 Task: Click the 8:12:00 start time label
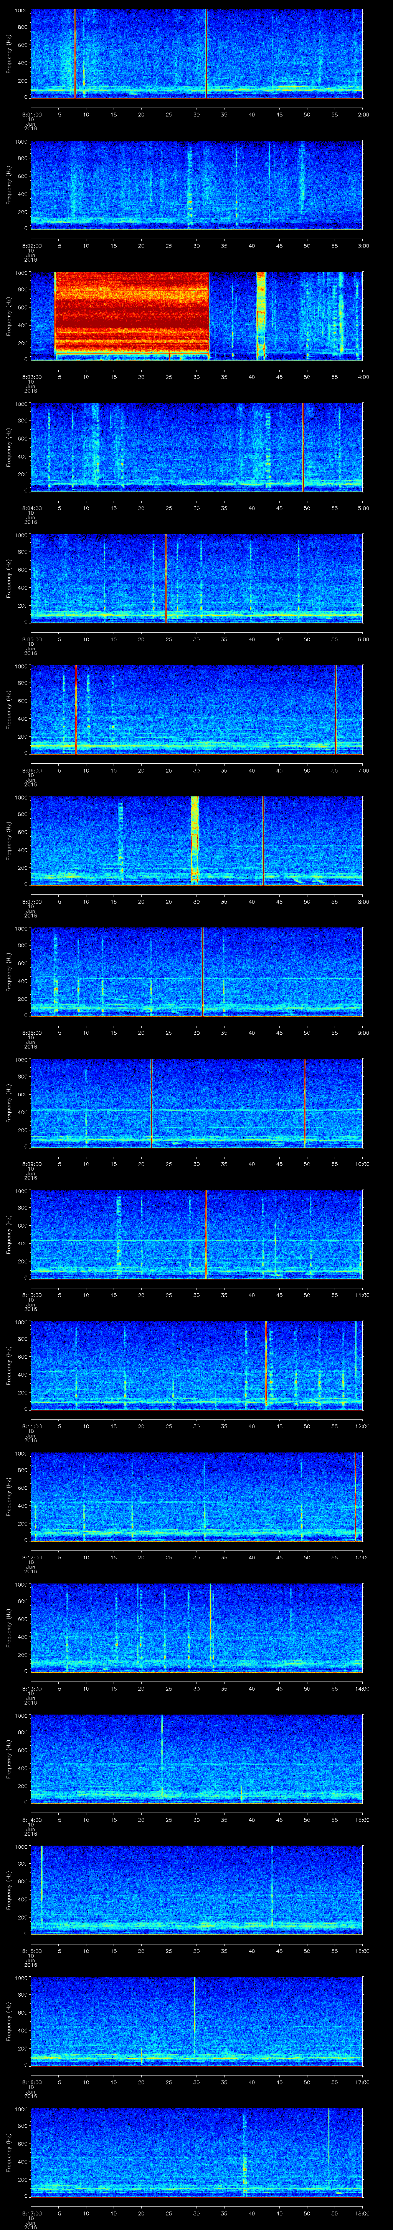[x=31, y=1557]
